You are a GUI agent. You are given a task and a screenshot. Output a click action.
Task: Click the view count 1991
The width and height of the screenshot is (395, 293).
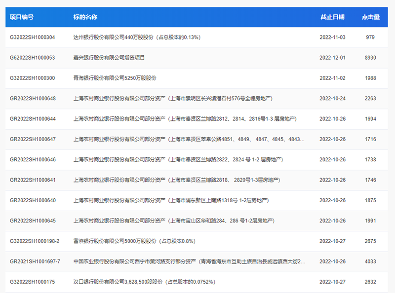click(370, 221)
